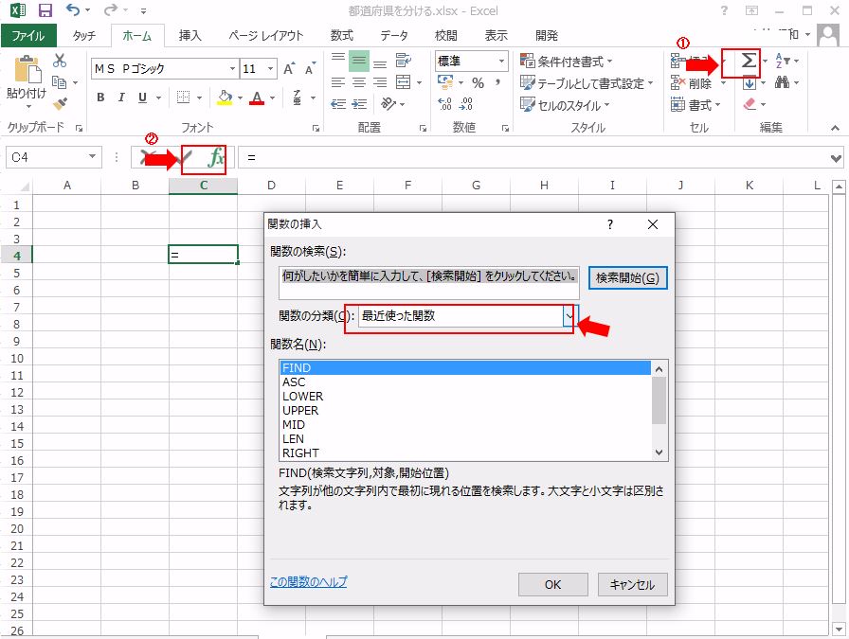The height and width of the screenshot is (639, 849).
Task: Expand the 標準 number format dropdown
Action: point(501,61)
